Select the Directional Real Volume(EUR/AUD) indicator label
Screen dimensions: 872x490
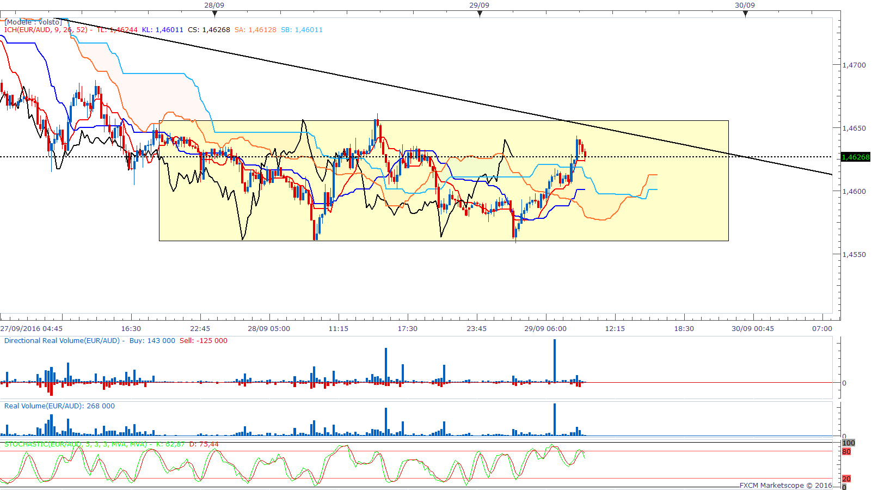[62, 340]
